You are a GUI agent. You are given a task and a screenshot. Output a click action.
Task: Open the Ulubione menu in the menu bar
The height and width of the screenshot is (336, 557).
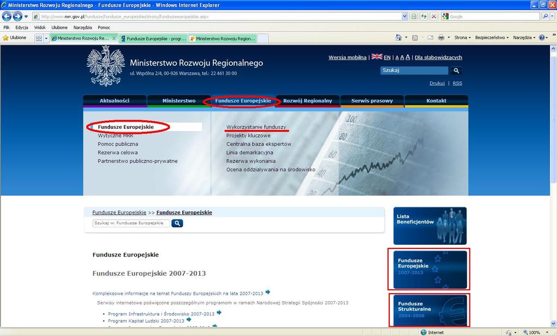(59, 27)
